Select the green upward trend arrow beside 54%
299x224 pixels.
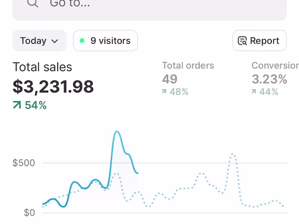16,105
